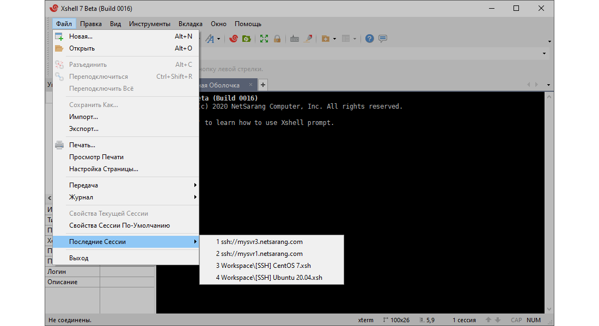
Task: Open the Правка menu
Action: pyautogui.click(x=91, y=24)
